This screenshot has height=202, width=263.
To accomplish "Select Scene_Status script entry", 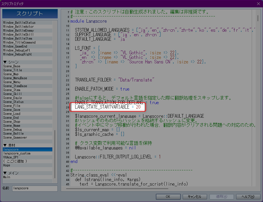I will point(28,102).
